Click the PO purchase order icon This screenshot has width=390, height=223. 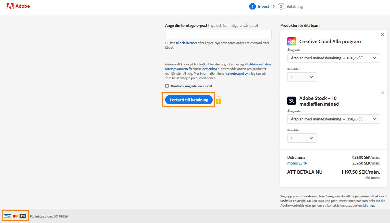23,216
